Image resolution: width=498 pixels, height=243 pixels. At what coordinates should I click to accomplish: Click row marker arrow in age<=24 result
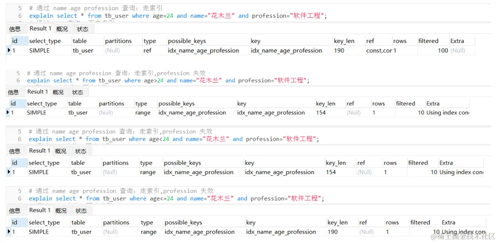tap(9, 232)
